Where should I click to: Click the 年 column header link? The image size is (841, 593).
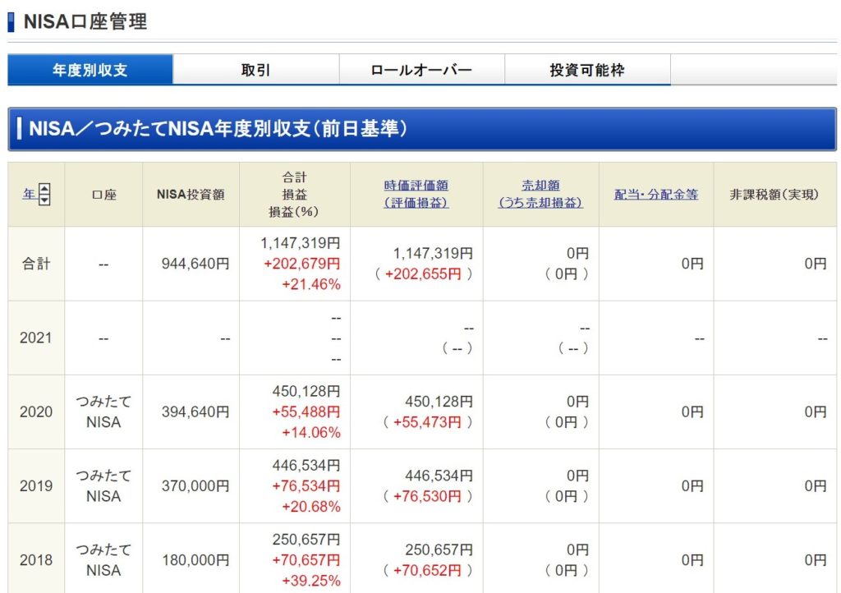tap(29, 195)
